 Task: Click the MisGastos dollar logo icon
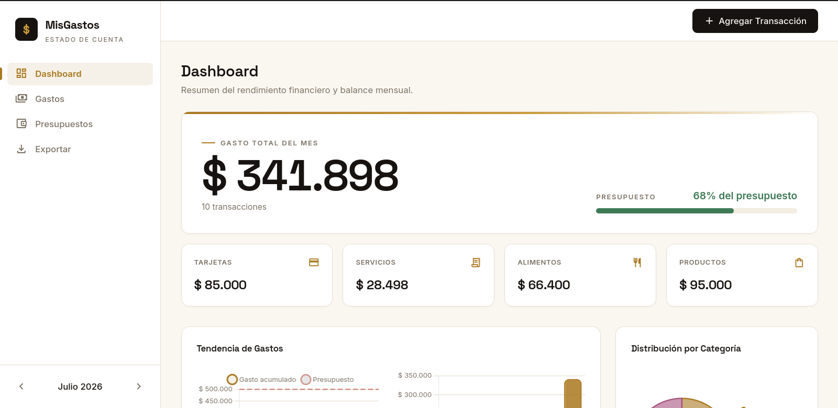pyautogui.click(x=26, y=29)
